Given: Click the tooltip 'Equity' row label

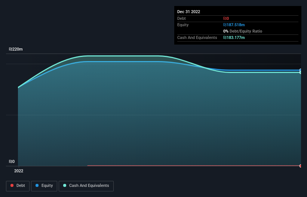Looking at the screenshot, I should pyautogui.click(x=183, y=25).
